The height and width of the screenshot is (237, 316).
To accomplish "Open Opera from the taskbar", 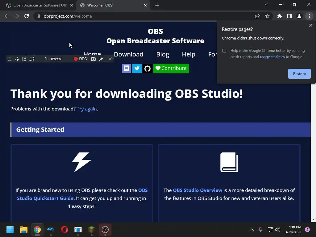I will pyautogui.click(x=64, y=230).
